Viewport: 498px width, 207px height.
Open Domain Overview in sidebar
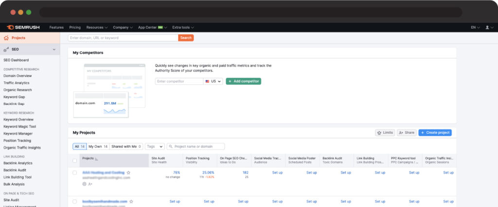click(18, 76)
